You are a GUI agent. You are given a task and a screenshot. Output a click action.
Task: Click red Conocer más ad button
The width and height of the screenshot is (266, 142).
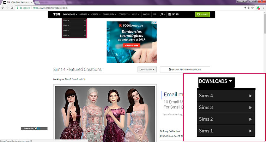point(131,45)
